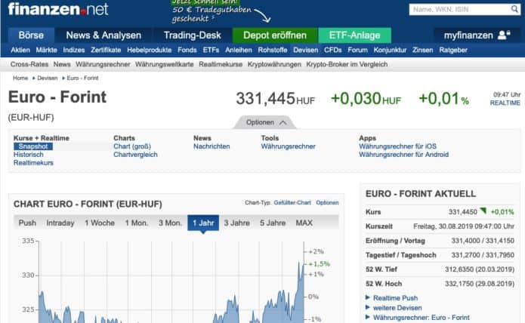
Task: Open Währungsrechner für iOS link
Action: pyautogui.click(x=397, y=146)
